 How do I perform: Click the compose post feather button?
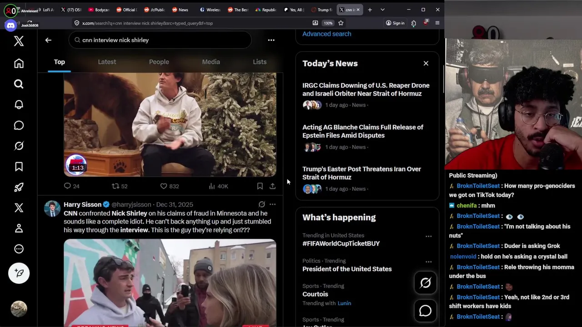point(19,273)
